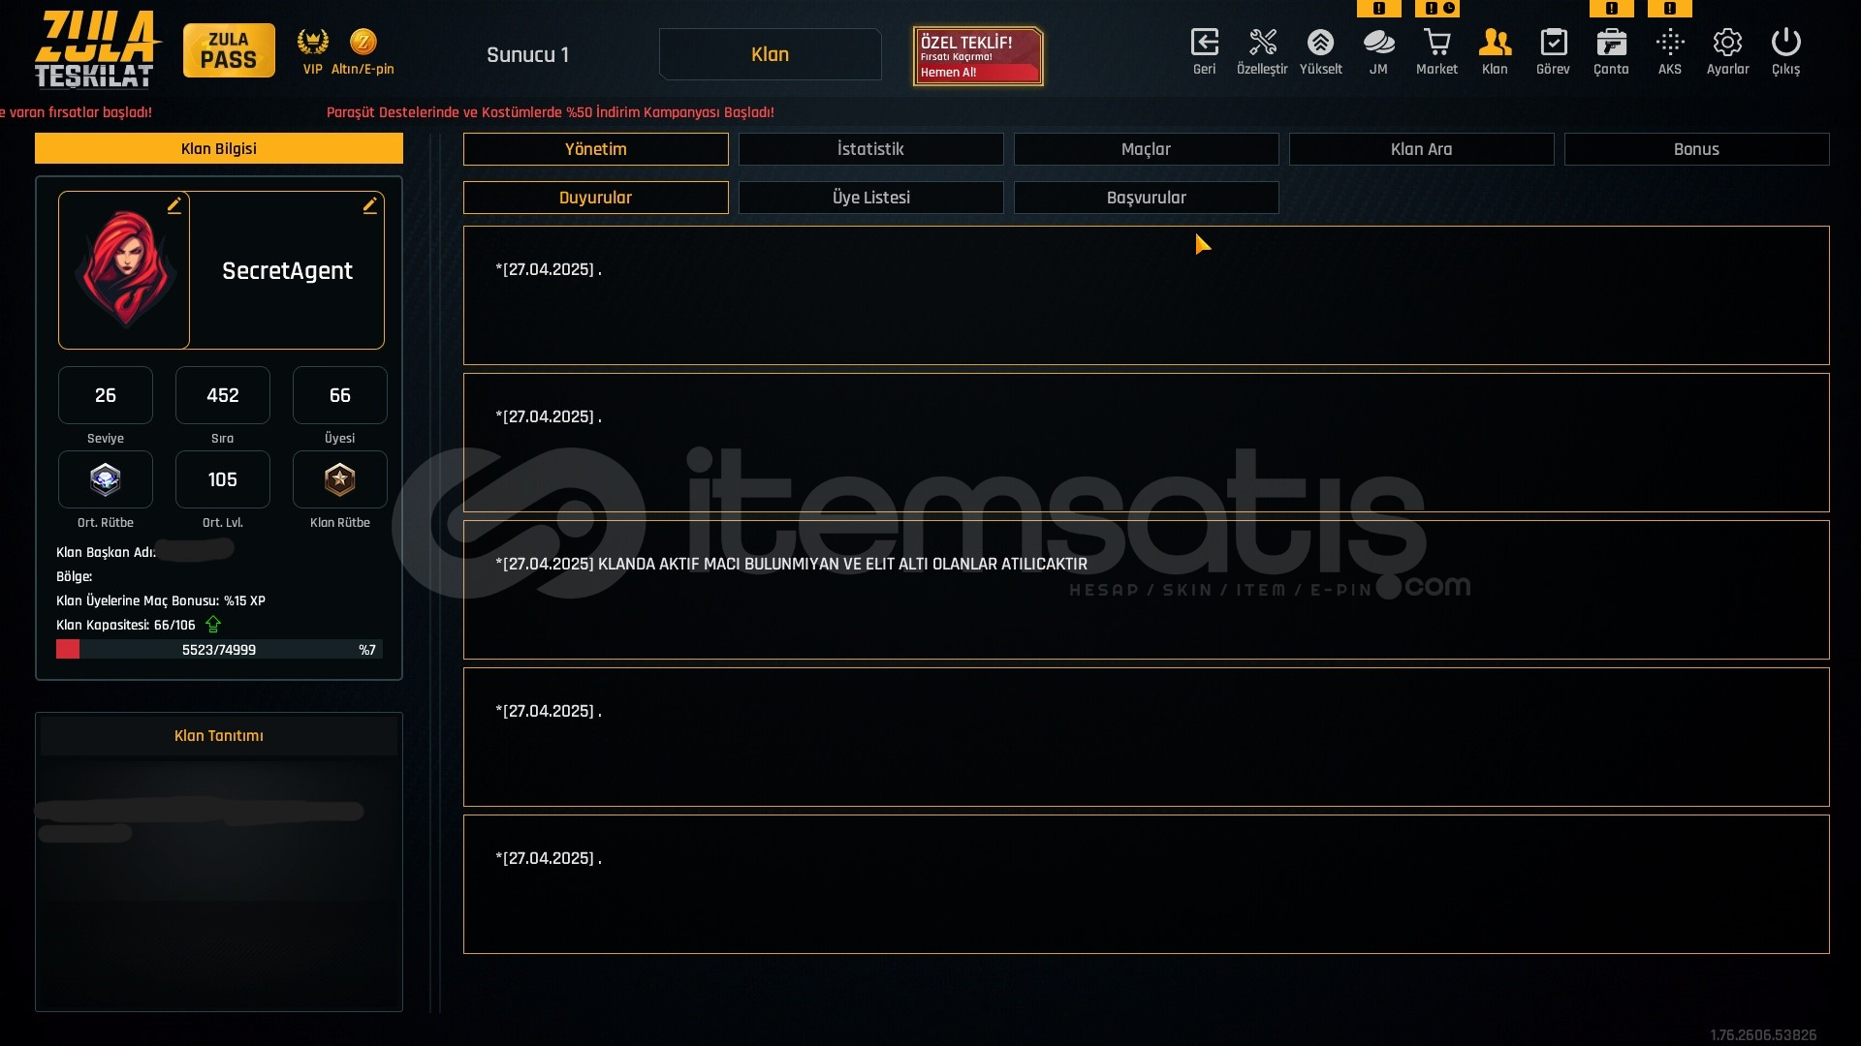1861x1046 pixels.
Task: Click the VIP laurel icon
Action: click(x=312, y=42)
